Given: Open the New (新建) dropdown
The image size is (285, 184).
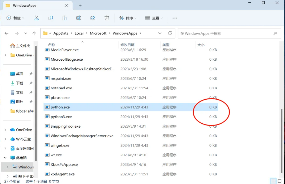Looking at the screenshot, I should [x=15, y=18].
